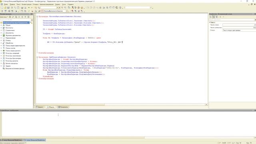Click Move Down arrow in configuration panel toolbar

25,17
